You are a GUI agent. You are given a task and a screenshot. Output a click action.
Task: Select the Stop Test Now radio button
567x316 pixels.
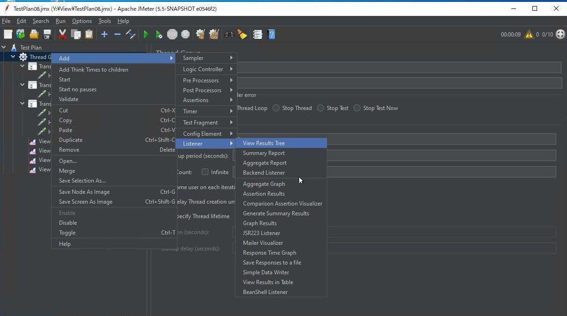click(357, 108)
